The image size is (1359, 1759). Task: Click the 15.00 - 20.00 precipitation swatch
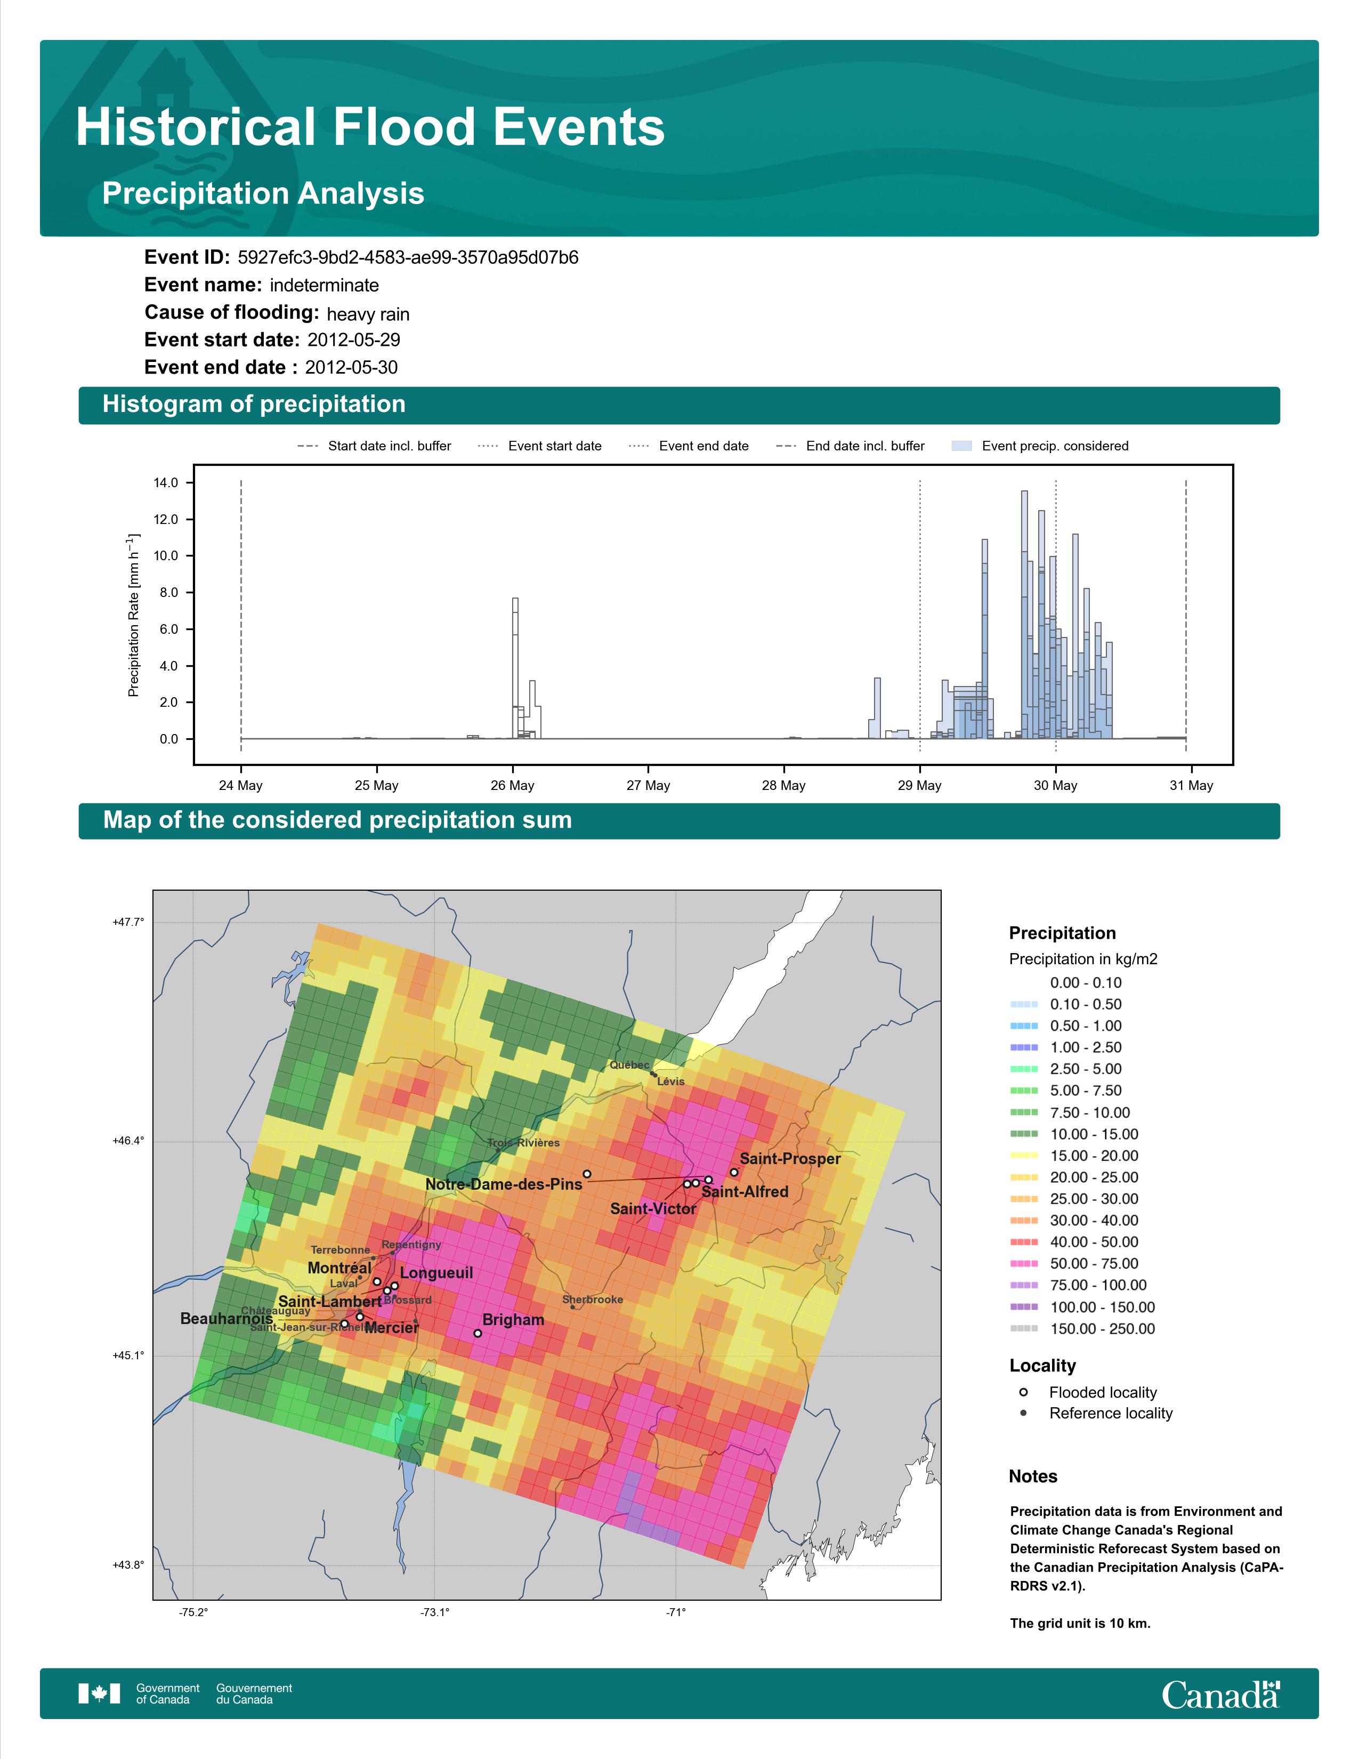(1023, 1156)
